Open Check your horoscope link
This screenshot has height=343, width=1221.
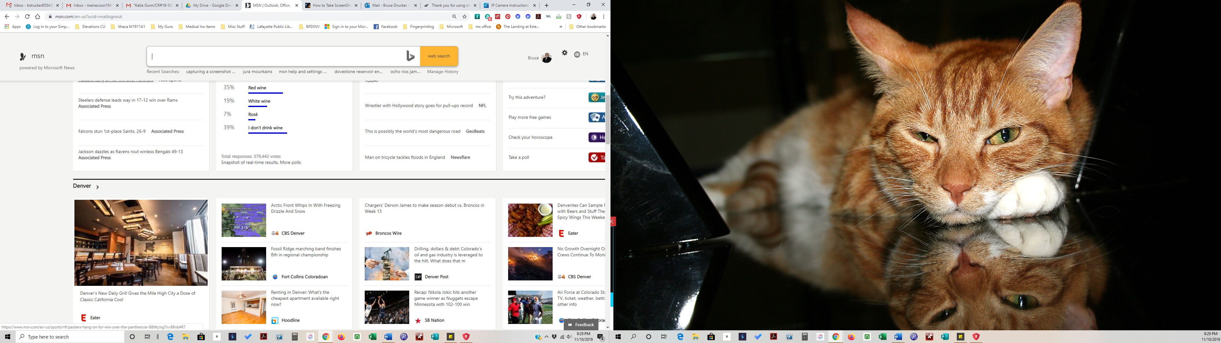point(530,138)
